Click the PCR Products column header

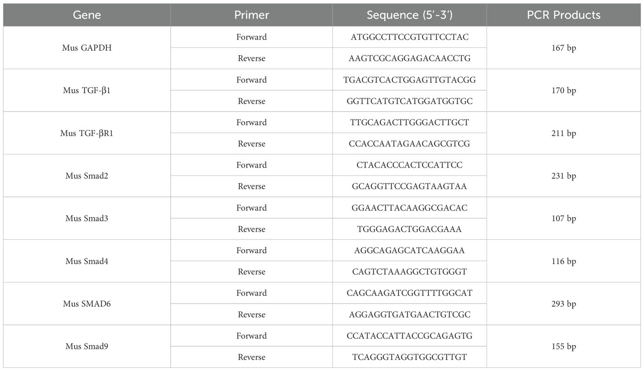click(563, 15)
